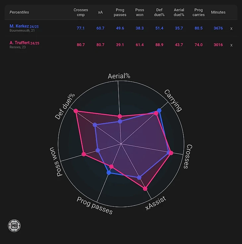Click Truffert's pink Poss won radar point
Viewport: 242px width, 244px height.
84,154
